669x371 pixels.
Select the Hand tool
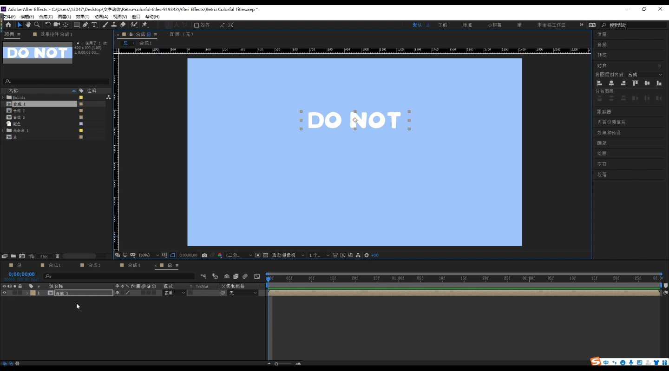28,25
